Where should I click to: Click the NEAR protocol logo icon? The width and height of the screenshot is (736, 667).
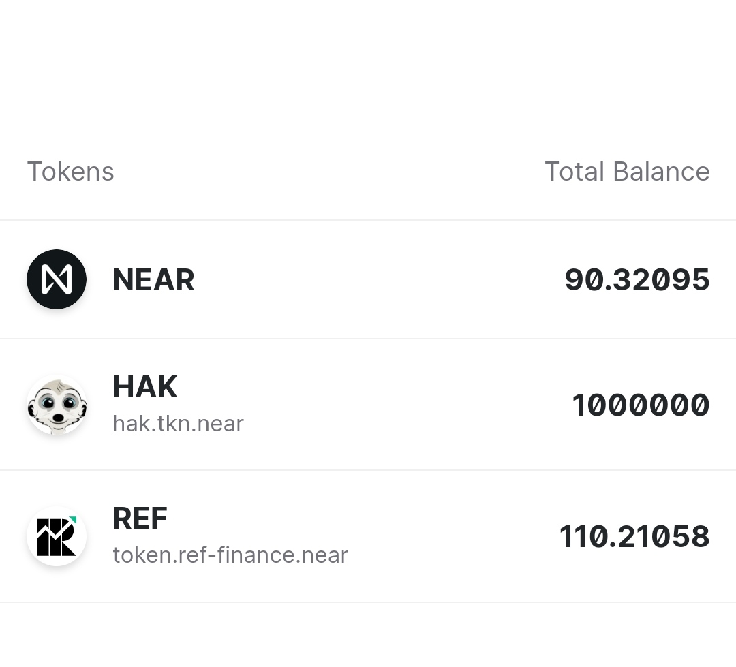(57, 279)
